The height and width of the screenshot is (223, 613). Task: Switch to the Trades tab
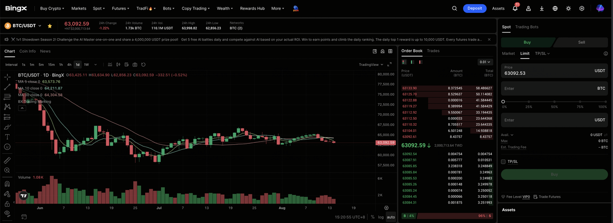[x=433, y=51]
